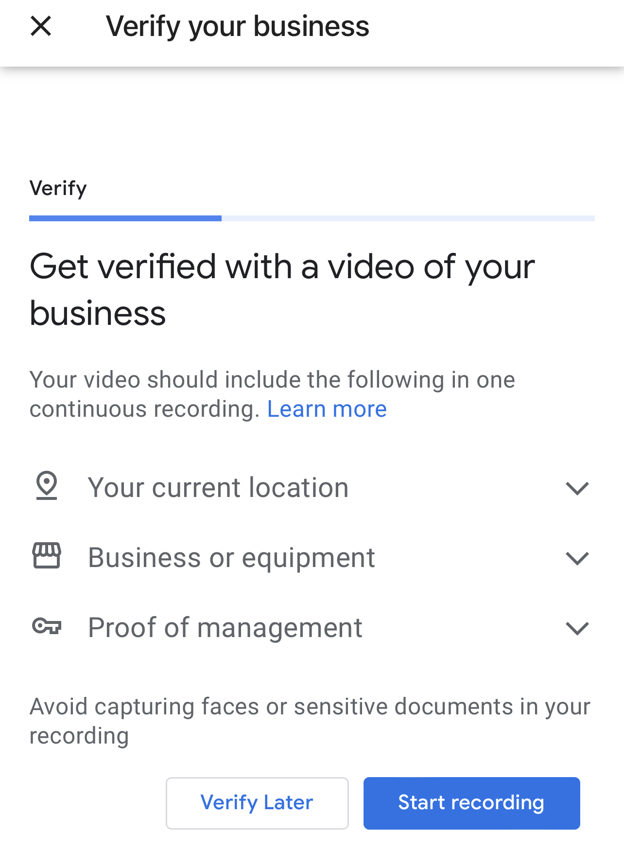This screenshot has height=852, width=624.
Task: Tap the storefront icon beside Business or equipment
Action: coord(47,555)
